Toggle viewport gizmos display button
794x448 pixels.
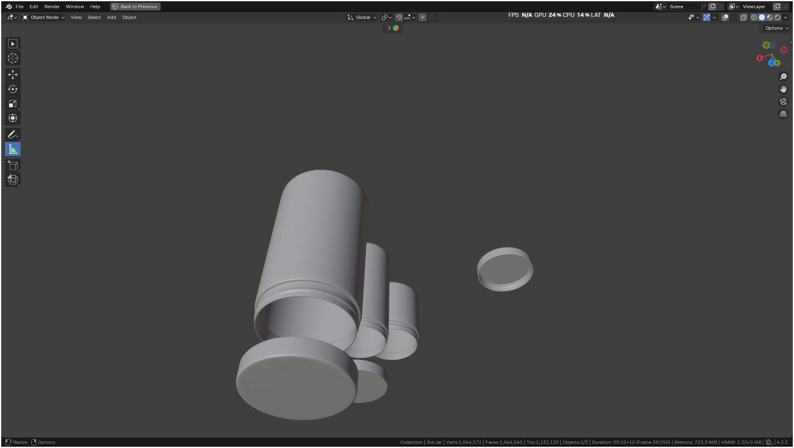point(707,17)
